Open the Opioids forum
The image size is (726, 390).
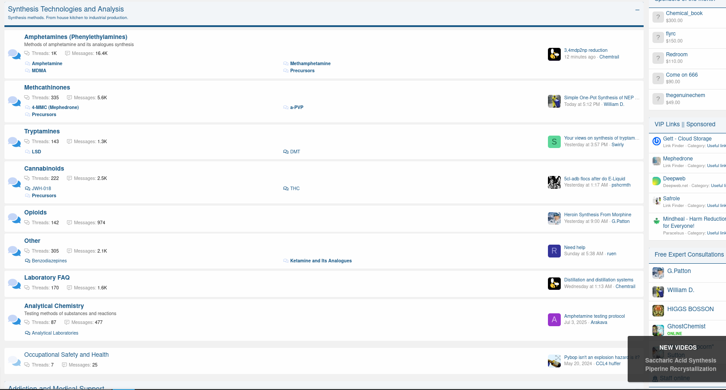pyautogui.click(x=35, y=212)
